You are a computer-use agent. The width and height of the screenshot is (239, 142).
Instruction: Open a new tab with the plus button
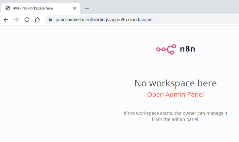coord(87,8)
